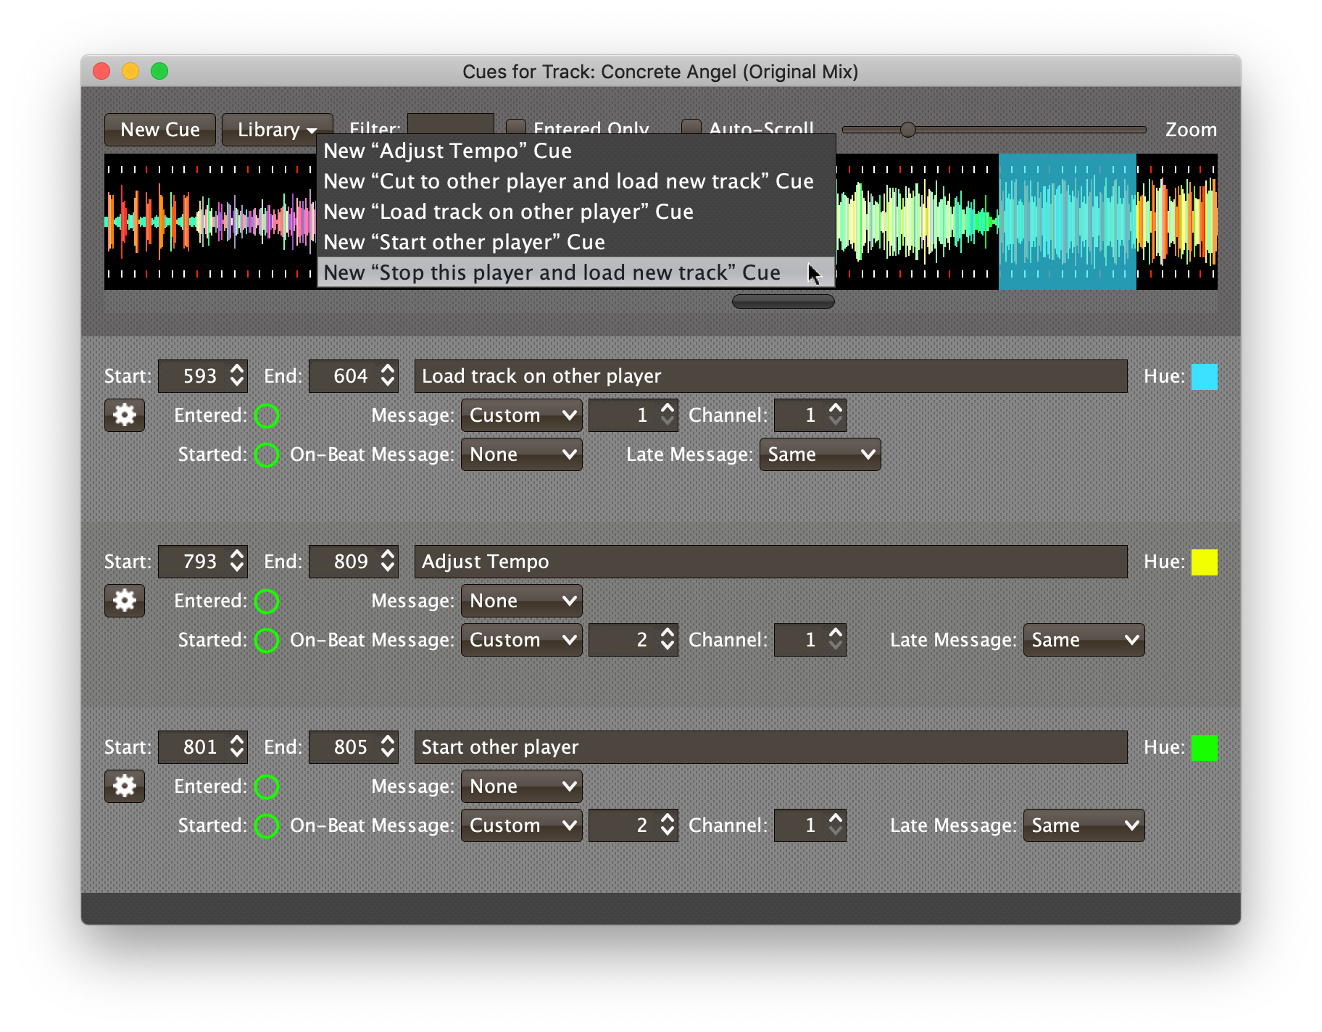Toggle the Auto-Scroll checkbox
Viewport: 1322px width, 1032px height.
point(691,128)
